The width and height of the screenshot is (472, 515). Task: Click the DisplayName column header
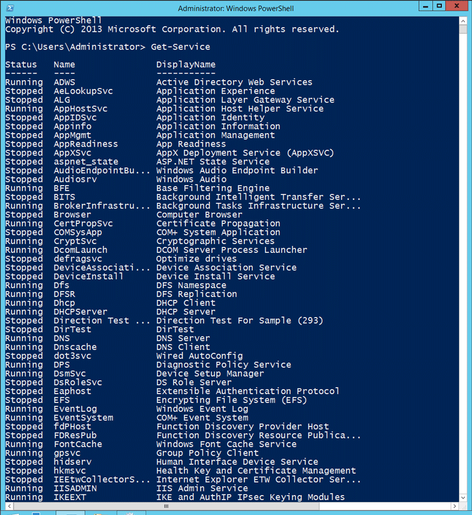tap(186, 64)
